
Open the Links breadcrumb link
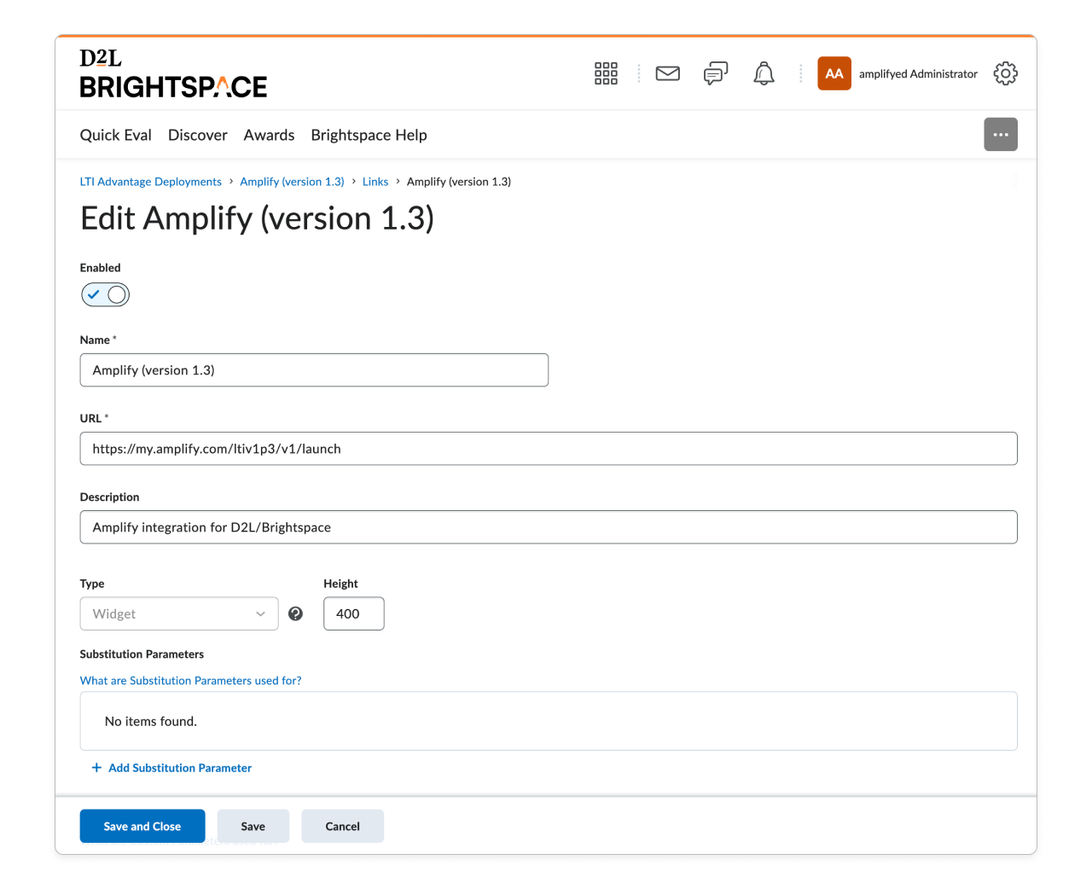[375, 181]
